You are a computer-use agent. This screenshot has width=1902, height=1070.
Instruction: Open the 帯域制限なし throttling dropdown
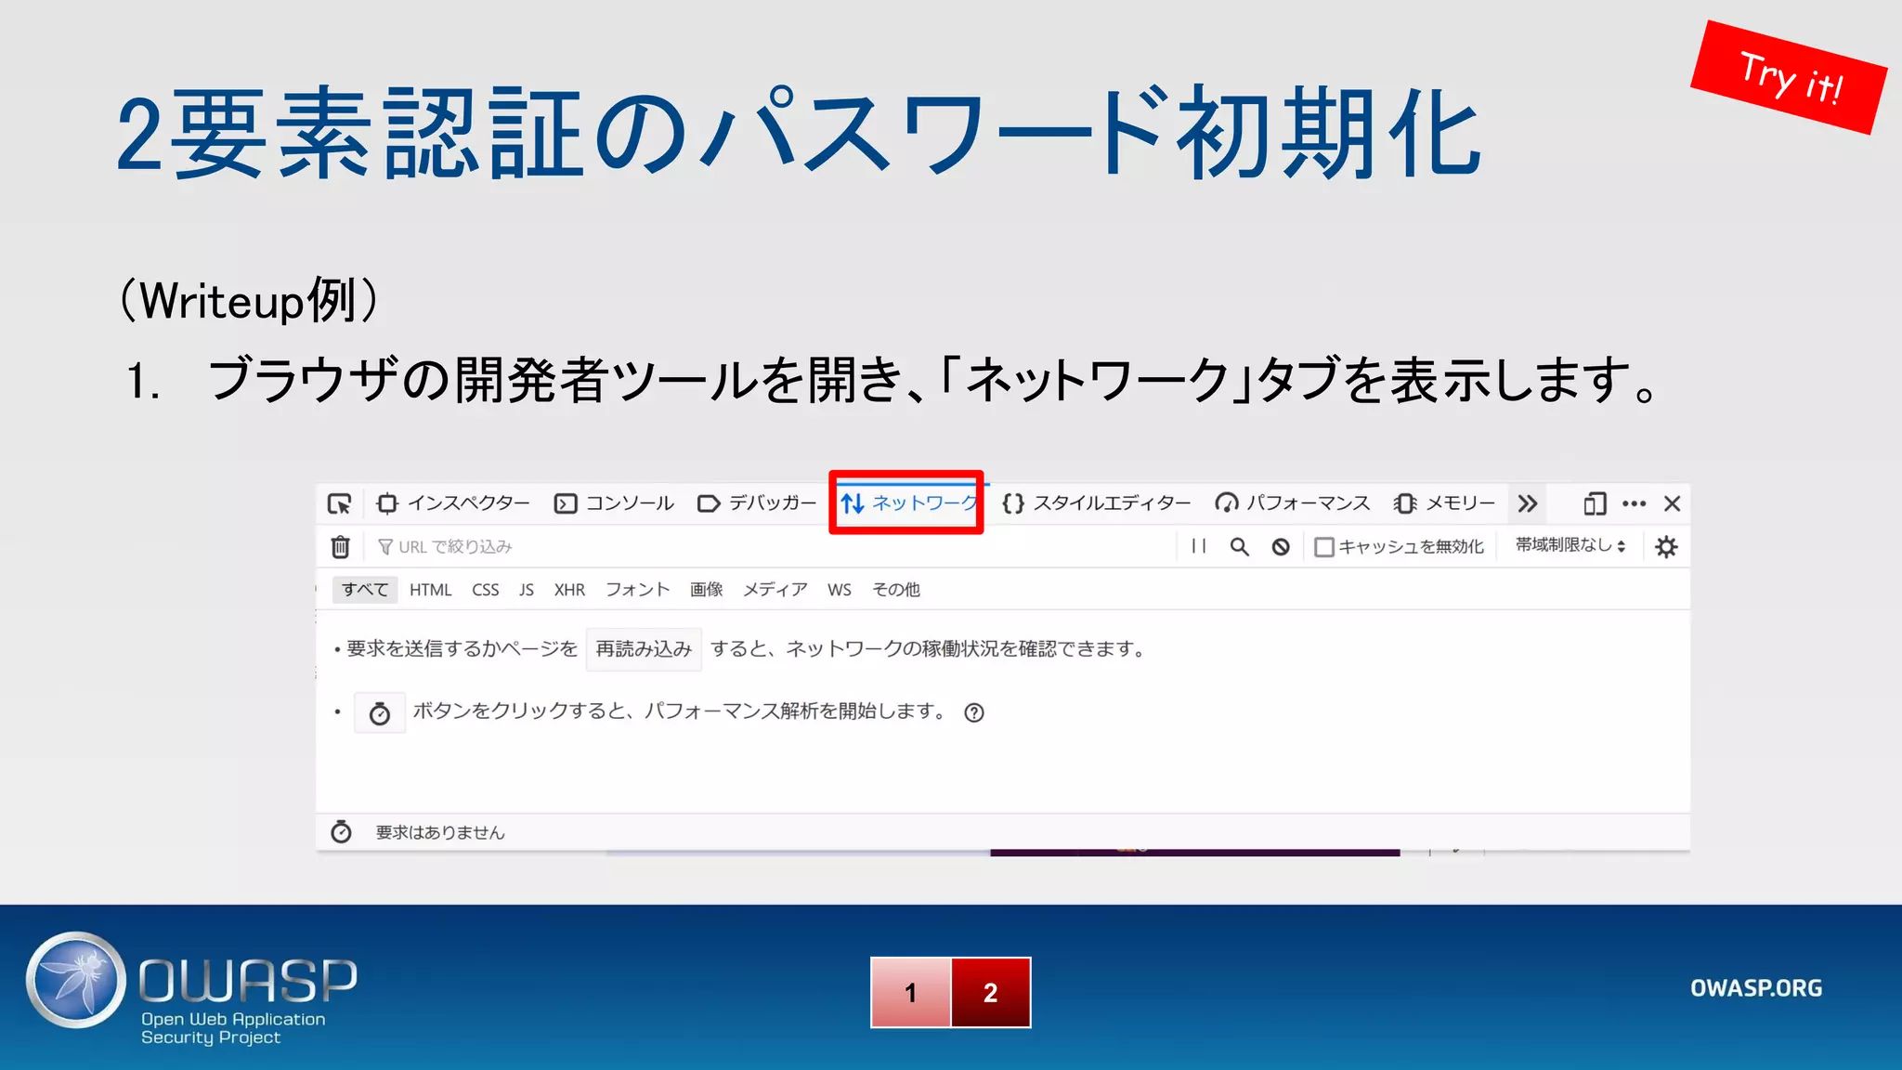(1570, 545)
